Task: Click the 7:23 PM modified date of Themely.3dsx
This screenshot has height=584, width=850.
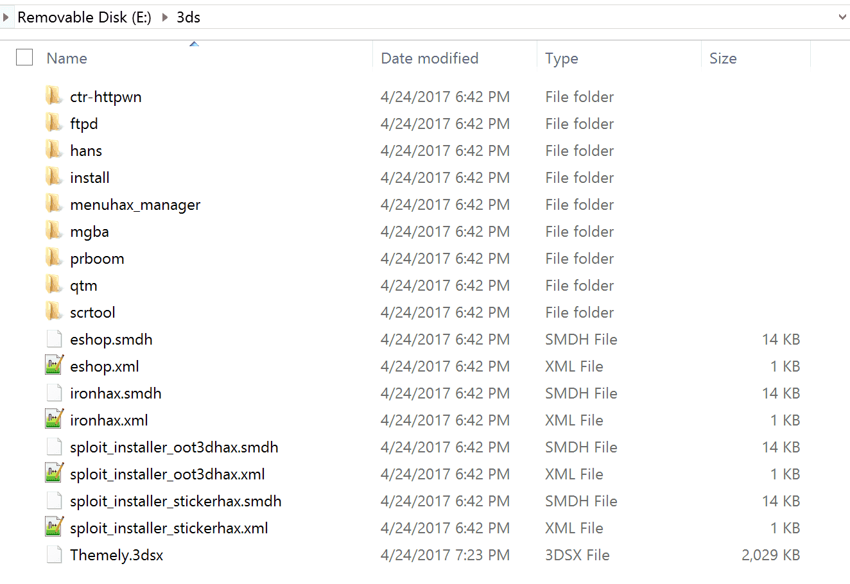Action: click(445, 555)
